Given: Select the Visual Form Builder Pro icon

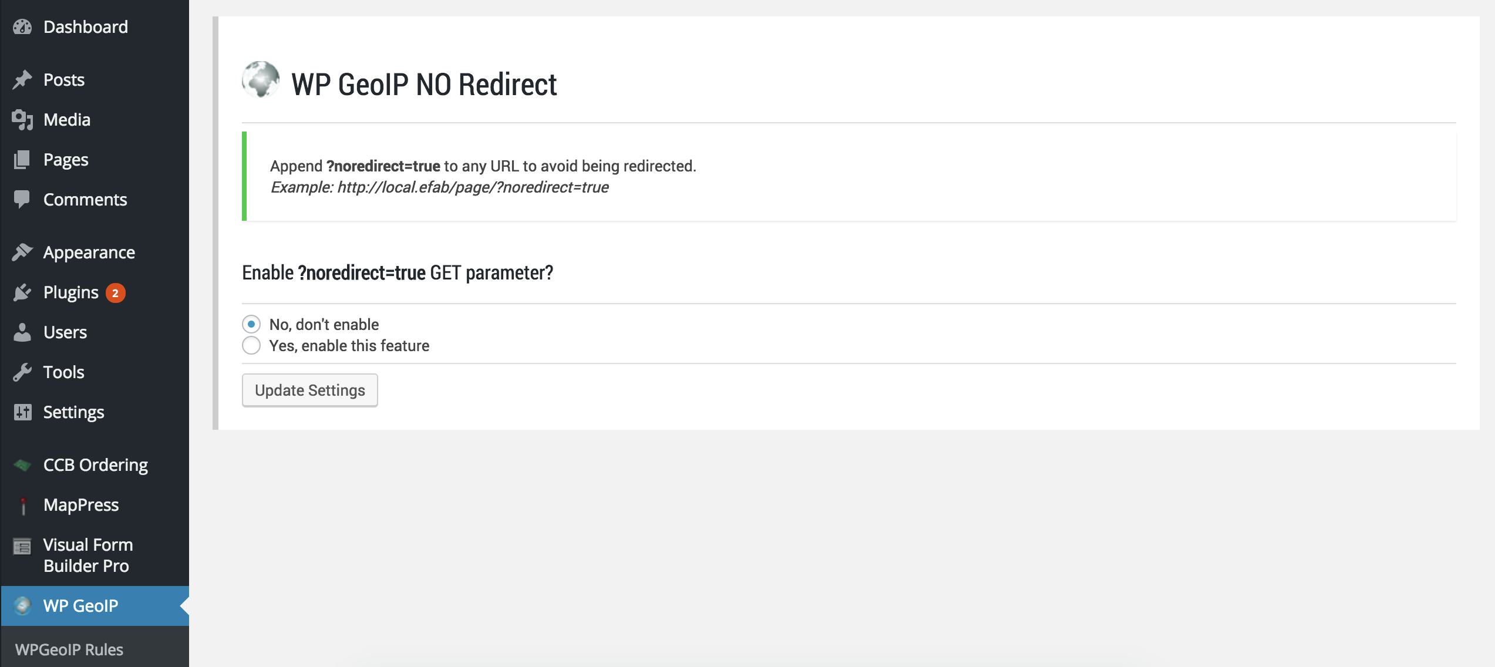Looking at the screenshot, I should click(22, 546).
